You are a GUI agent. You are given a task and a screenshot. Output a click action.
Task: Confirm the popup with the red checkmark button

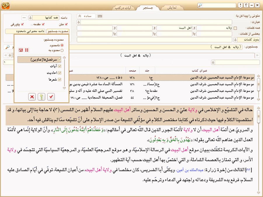51,97
